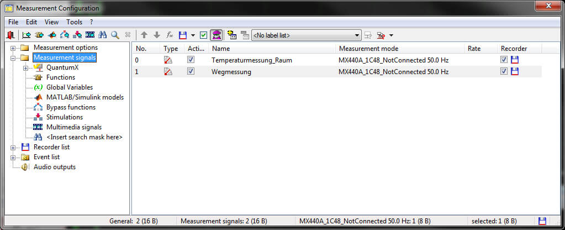Screen dimensions: 565x230
Task: Select Event list in the tree
Action: (x=46, y=157)
